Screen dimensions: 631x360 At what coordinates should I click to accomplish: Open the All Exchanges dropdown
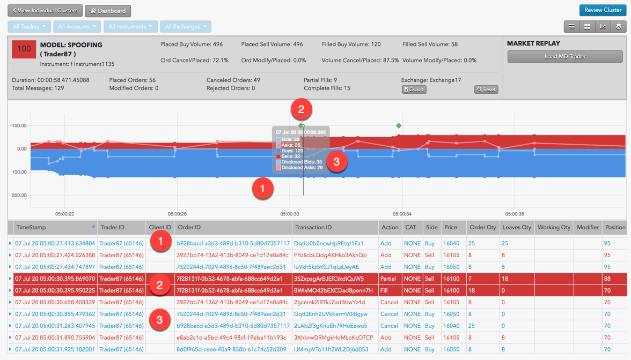(185, 26)
